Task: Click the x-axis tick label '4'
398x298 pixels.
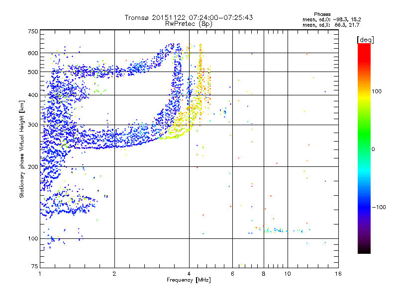Action: tap(189, 274)
